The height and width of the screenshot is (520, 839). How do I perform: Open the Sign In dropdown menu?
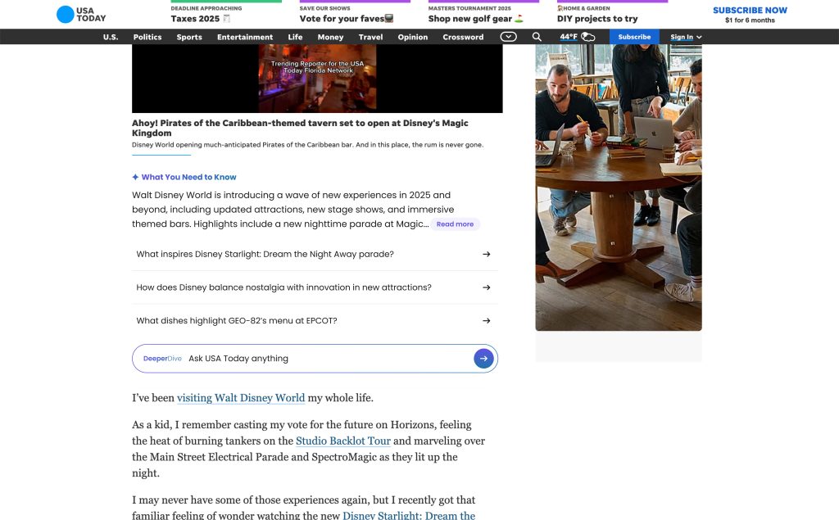(686, 37)
